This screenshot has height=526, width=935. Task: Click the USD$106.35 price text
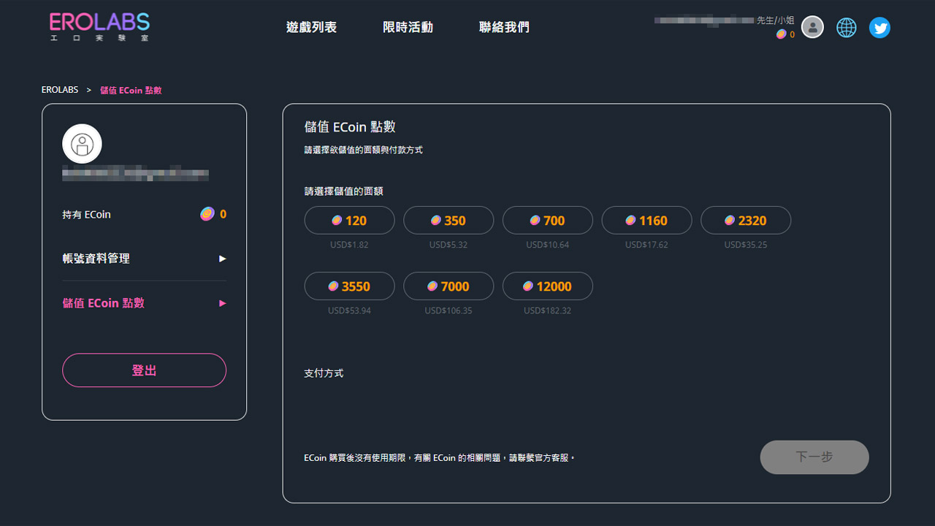449,310
